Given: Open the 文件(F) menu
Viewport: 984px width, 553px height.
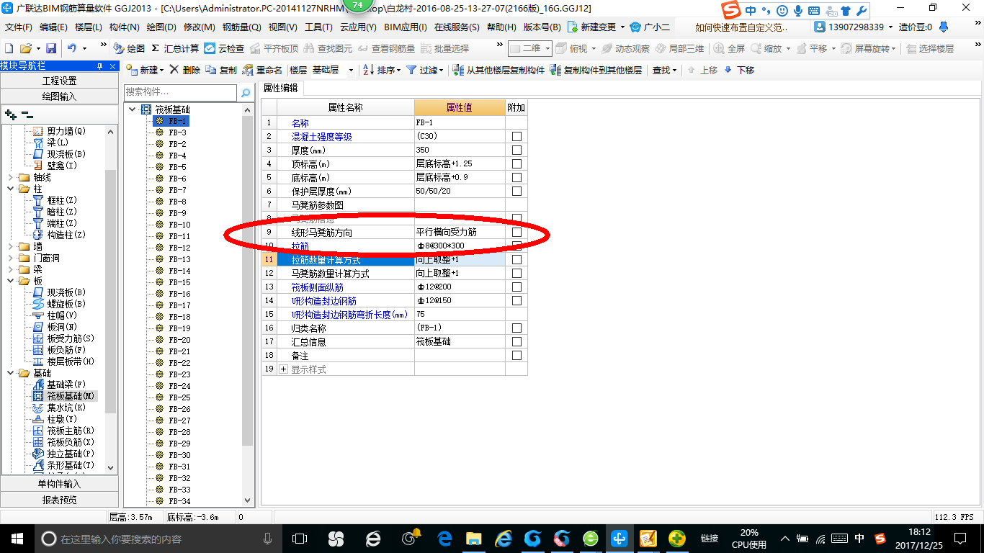Looking at the screenshot, I should (19, 27).
